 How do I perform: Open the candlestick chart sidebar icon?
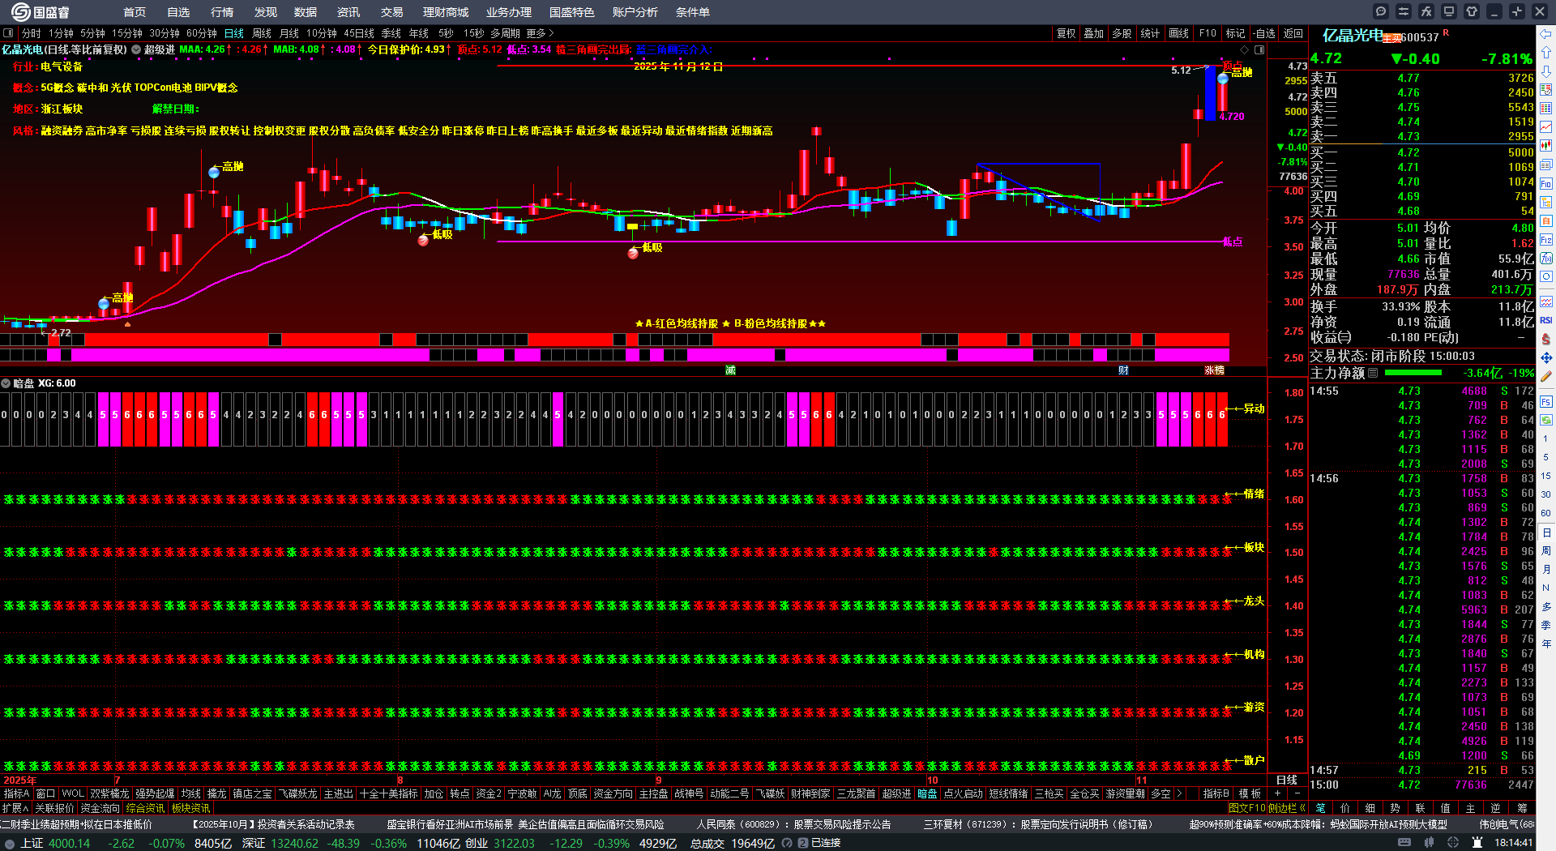point(1546,146)
